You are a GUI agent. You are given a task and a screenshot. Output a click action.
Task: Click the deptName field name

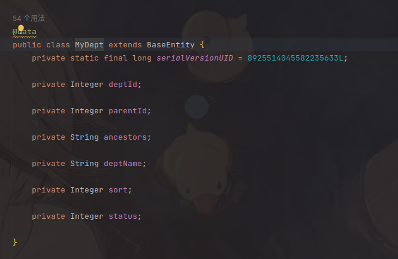pyautogui.click(x=123, y=164)
